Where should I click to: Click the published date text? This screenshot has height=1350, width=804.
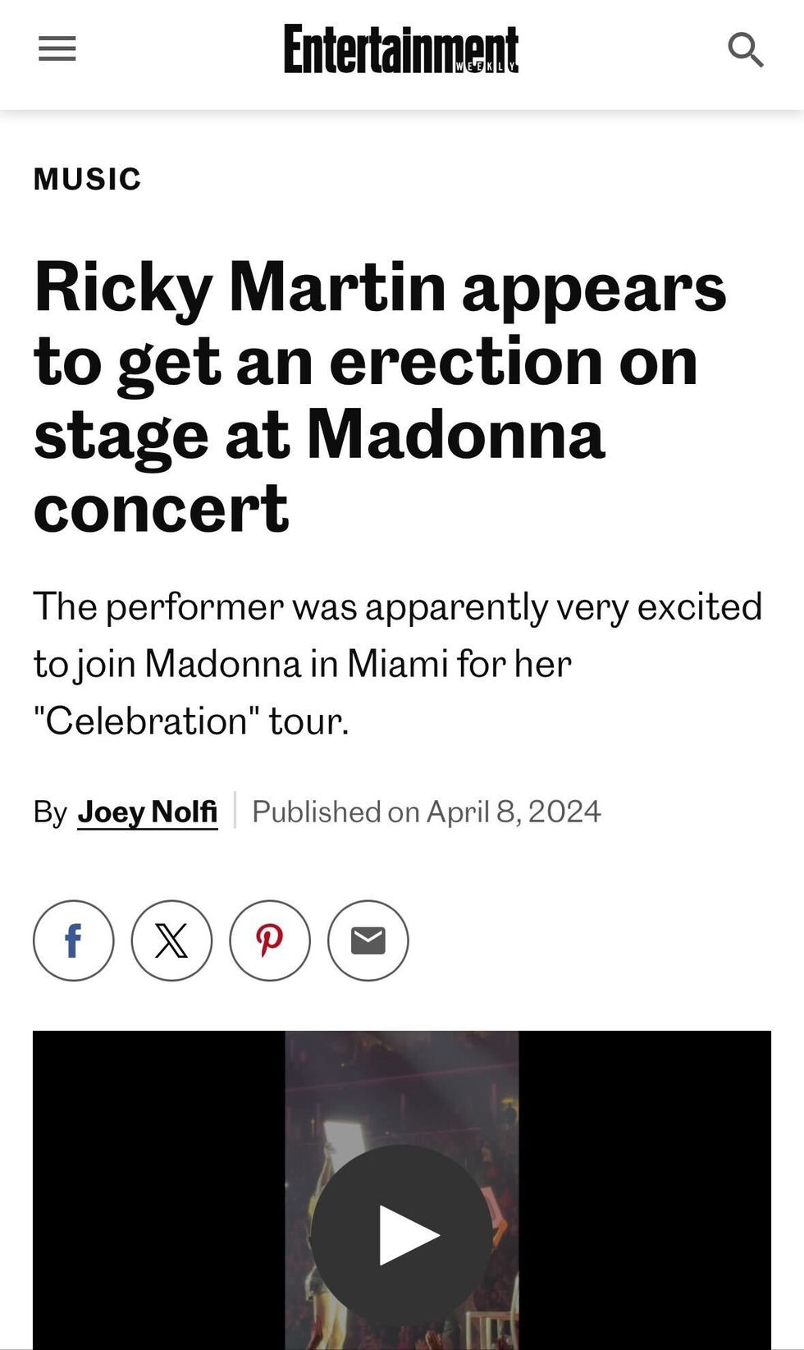[x=426, y=811]
